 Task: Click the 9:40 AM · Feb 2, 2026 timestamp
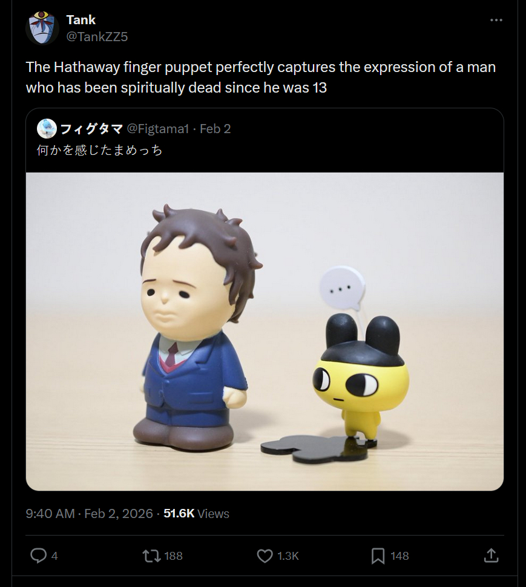pyautogui.click(x=89, y=514)
